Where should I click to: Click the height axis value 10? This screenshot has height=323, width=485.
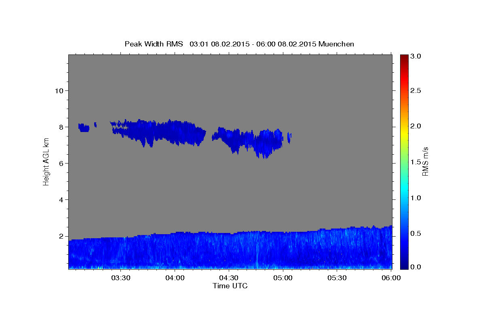[59, 90]
